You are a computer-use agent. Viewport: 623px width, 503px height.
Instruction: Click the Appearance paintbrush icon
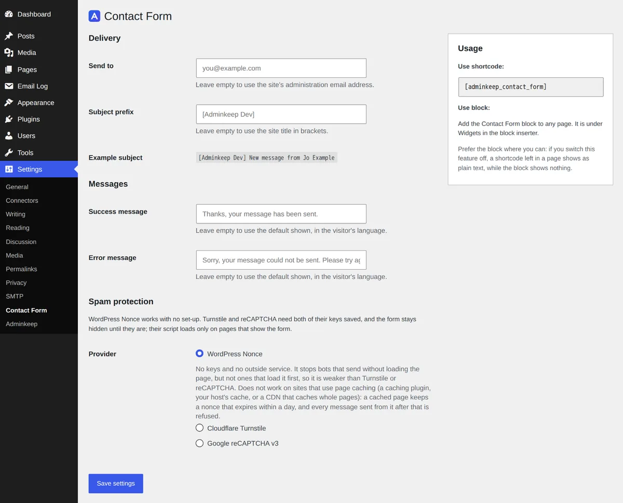pyautogui.click(x=9, y=103)
